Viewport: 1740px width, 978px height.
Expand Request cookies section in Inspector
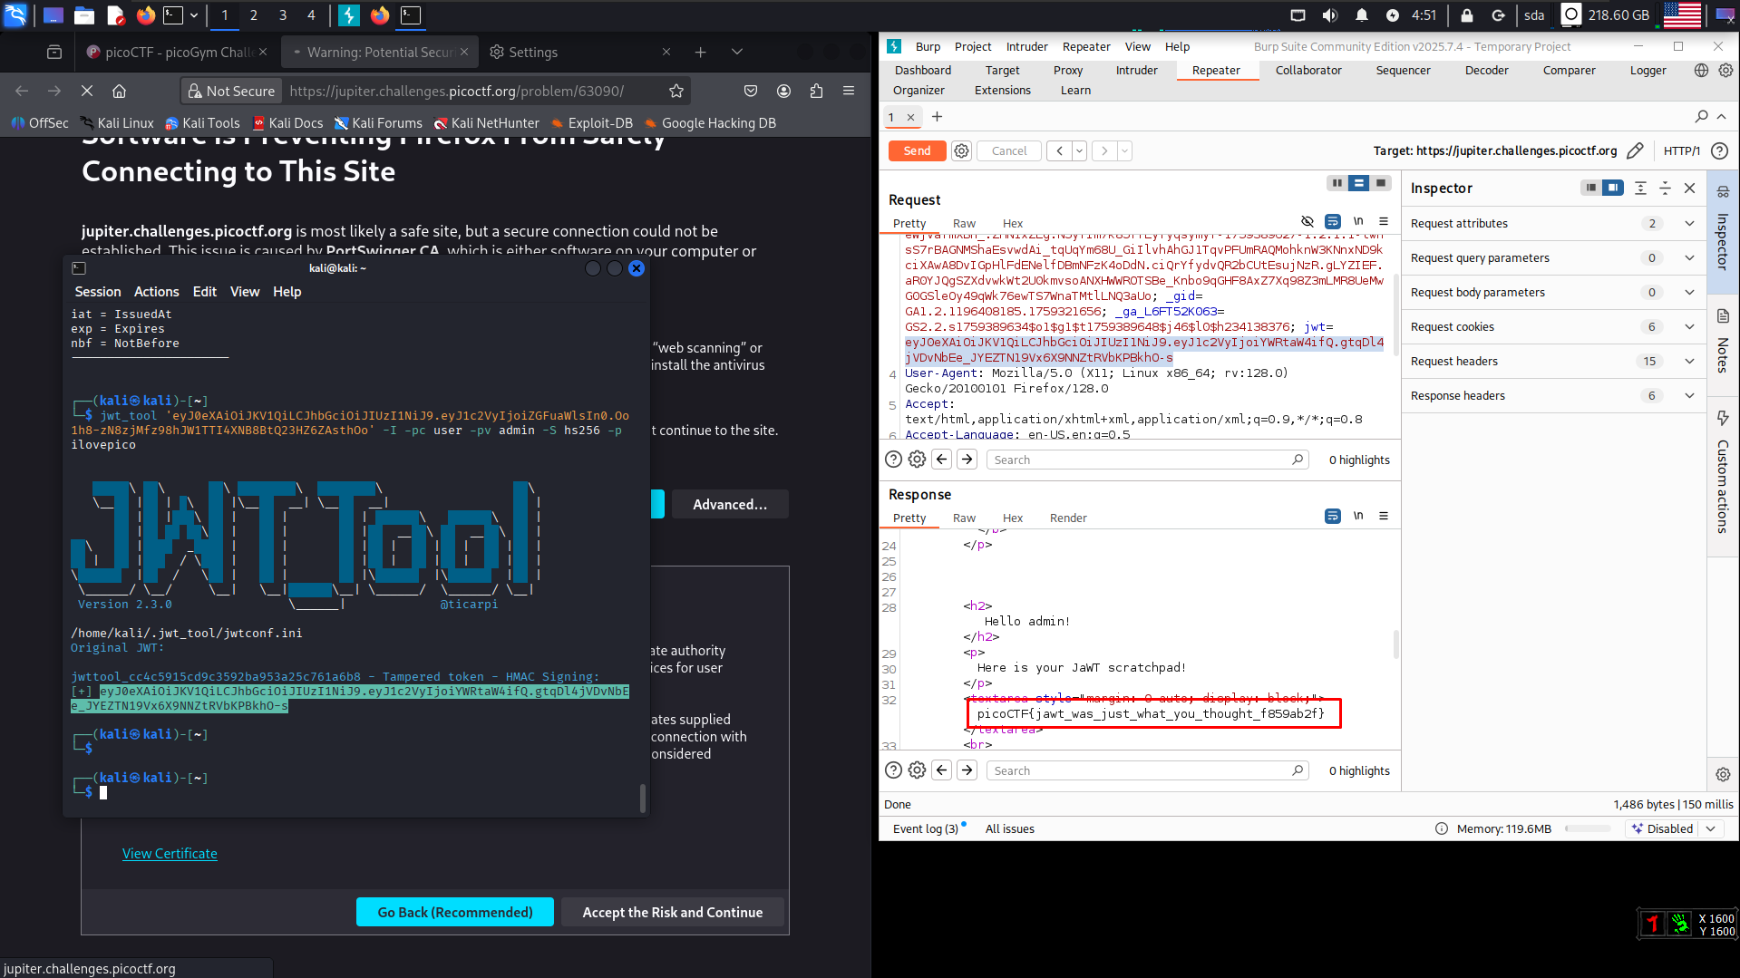click(x=1688, y=327)
